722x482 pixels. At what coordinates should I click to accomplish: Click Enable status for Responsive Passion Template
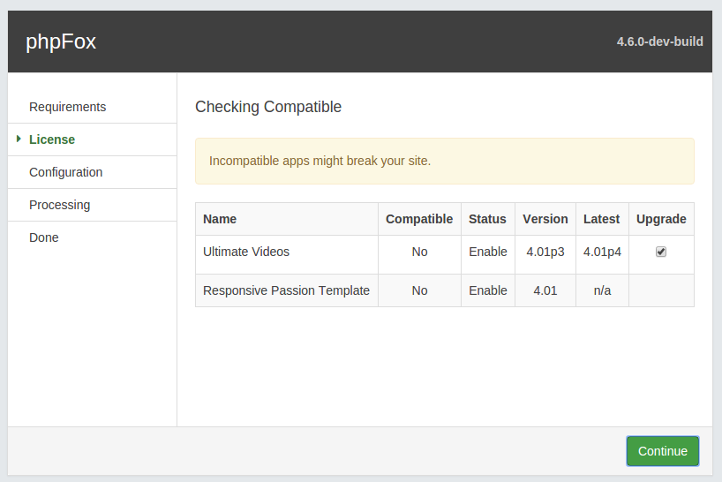(x=488, y=290)
